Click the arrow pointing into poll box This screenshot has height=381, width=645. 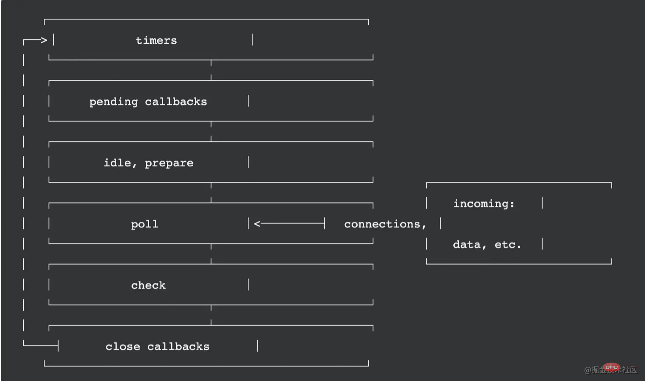(x=290, y=223)
